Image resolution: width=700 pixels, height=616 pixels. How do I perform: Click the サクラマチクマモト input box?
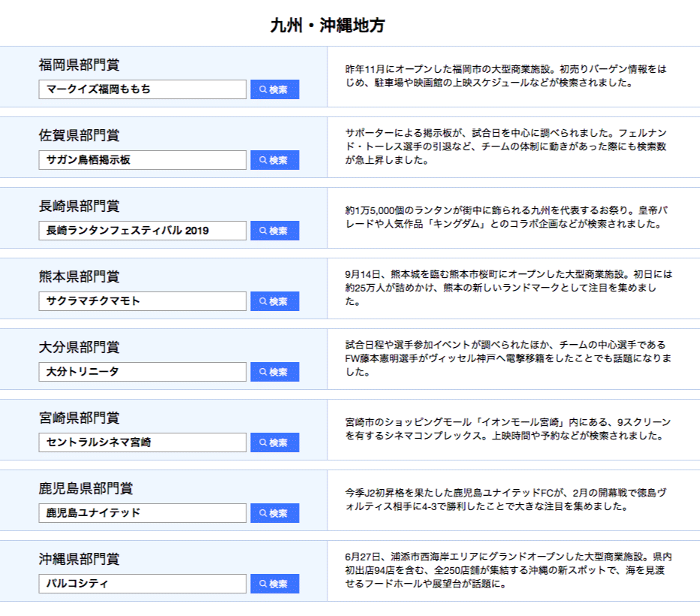[x=143, y=301]
